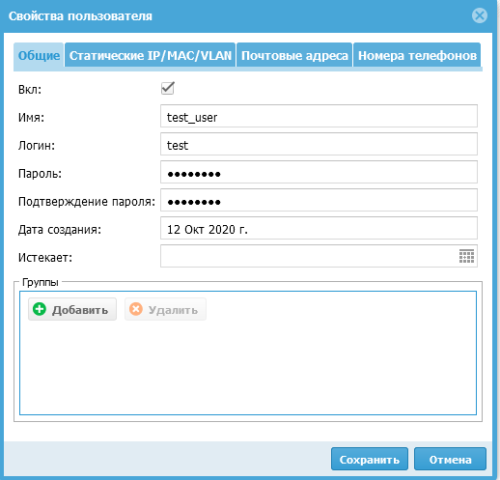Viewport: 500px width, 480px height.
Task: Click the Дата создания field
Action: (319, 228)
